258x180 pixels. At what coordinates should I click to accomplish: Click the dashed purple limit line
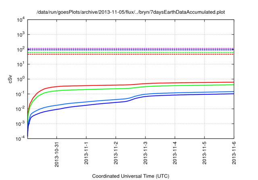click(x=131, y=48)
